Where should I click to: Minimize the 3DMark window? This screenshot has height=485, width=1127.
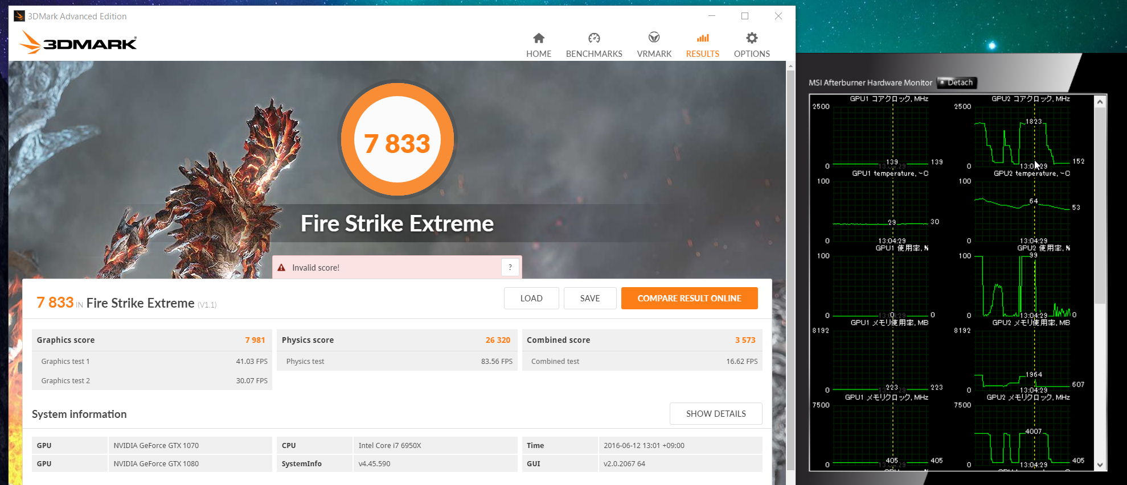coord(711,16)
